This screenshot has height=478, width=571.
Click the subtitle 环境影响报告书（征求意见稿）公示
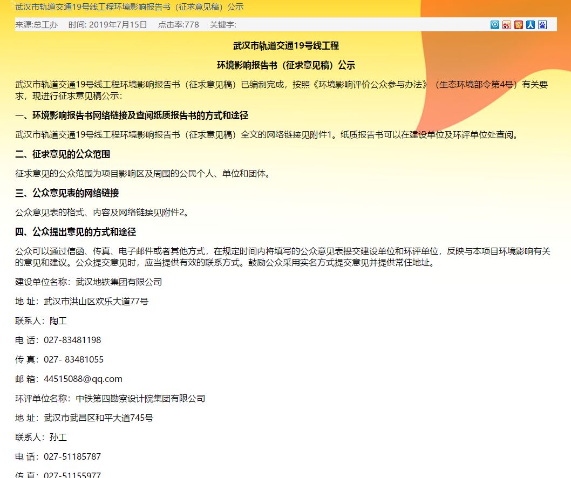point(286,65)
